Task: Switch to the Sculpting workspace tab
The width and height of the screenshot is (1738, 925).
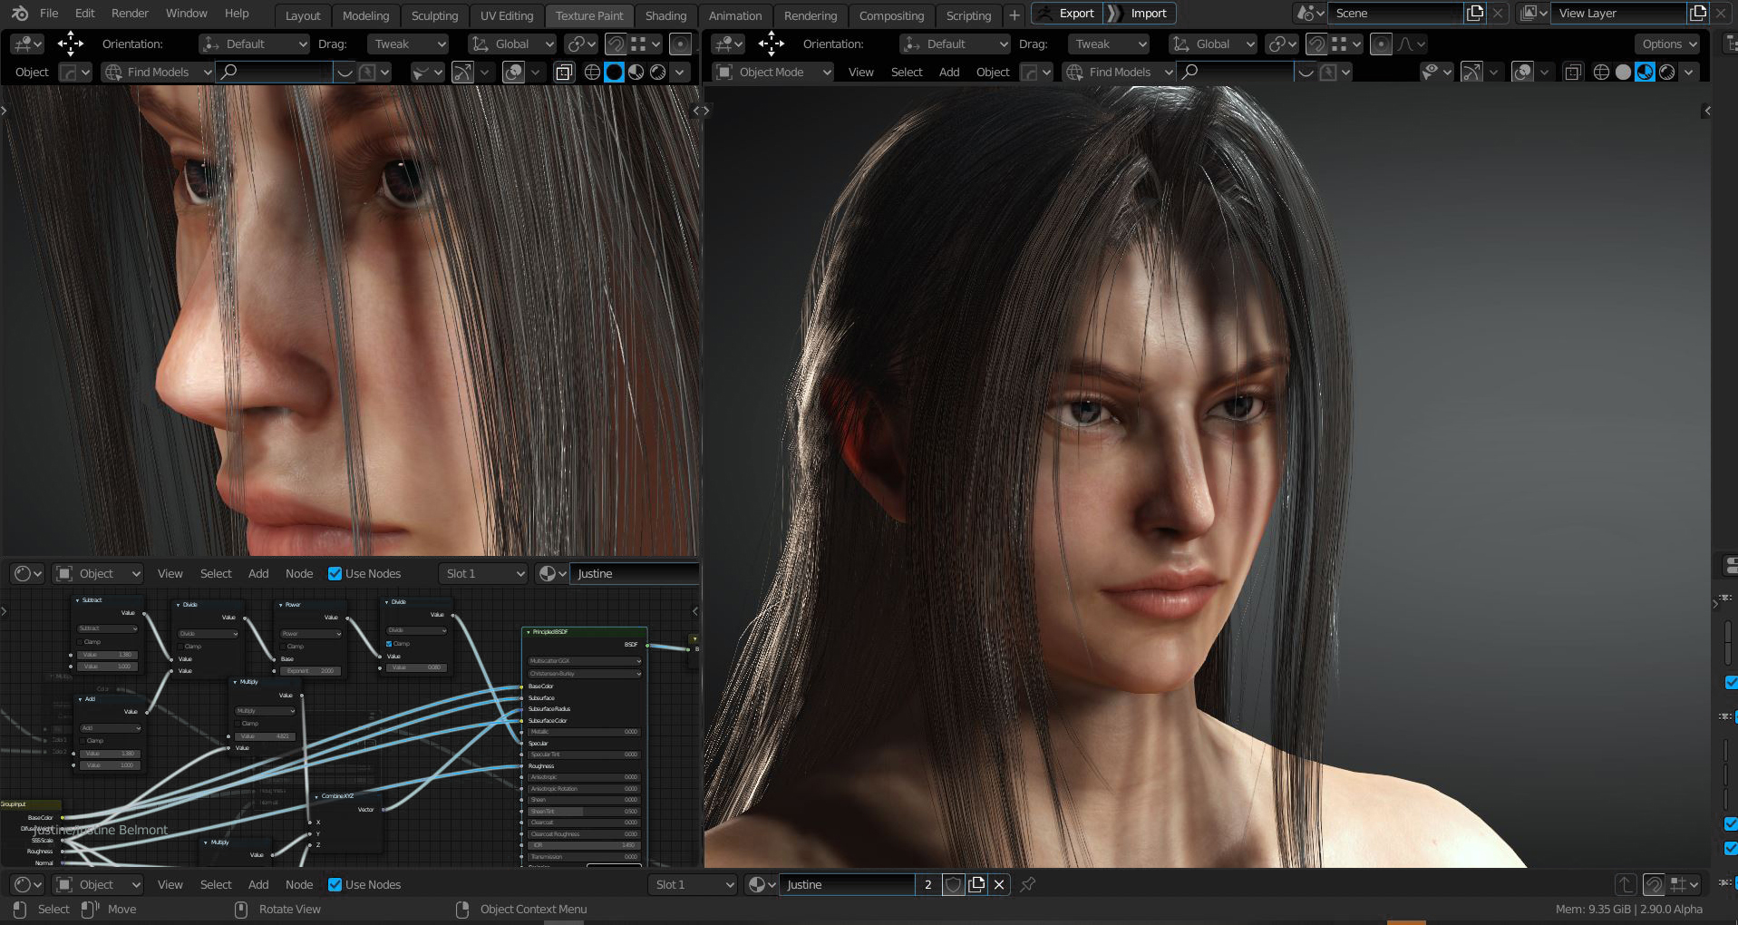Action: coord(434,15)
